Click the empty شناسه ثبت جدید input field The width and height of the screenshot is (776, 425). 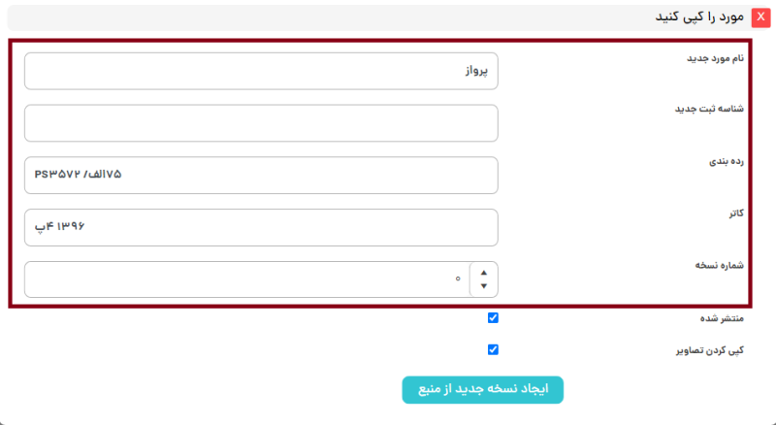[261, 123]
